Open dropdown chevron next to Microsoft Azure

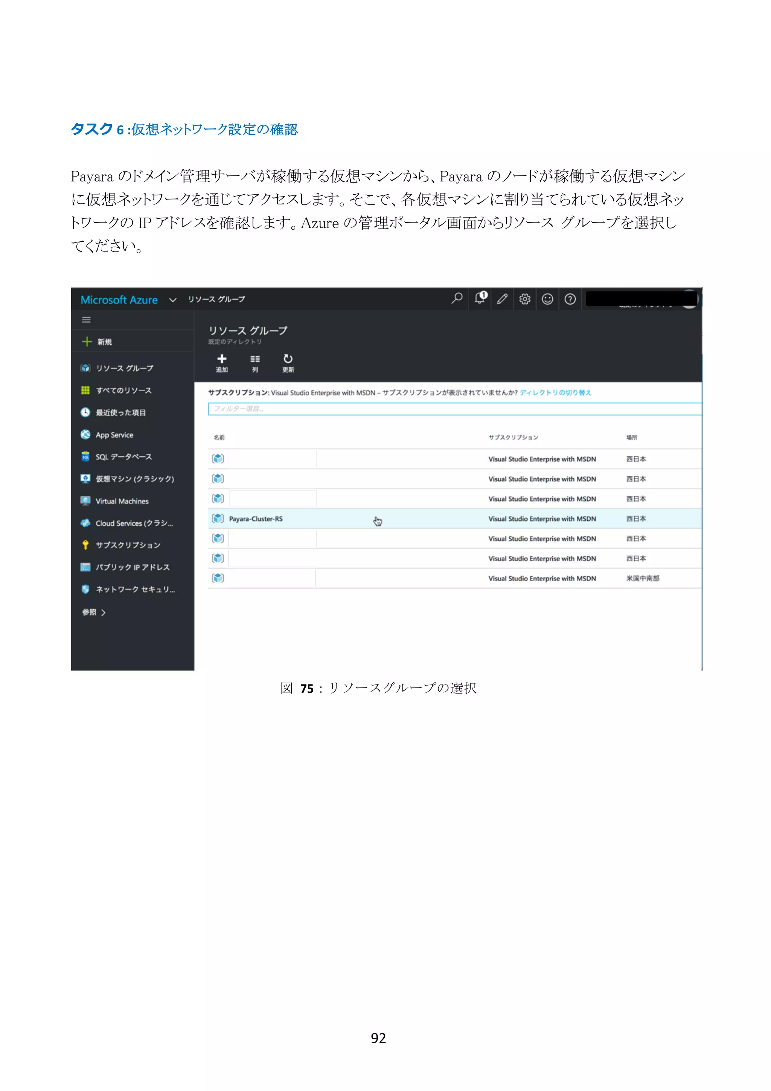coord(173,300)
